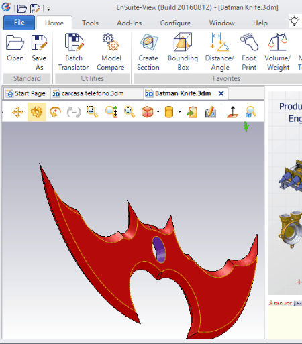
Task: Switch to the Home ribbon tab
Action: click(x=54, y=23)
